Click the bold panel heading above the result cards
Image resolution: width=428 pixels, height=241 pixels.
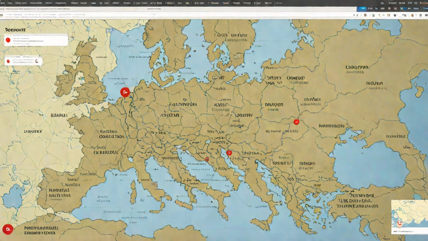click(15, 30)
